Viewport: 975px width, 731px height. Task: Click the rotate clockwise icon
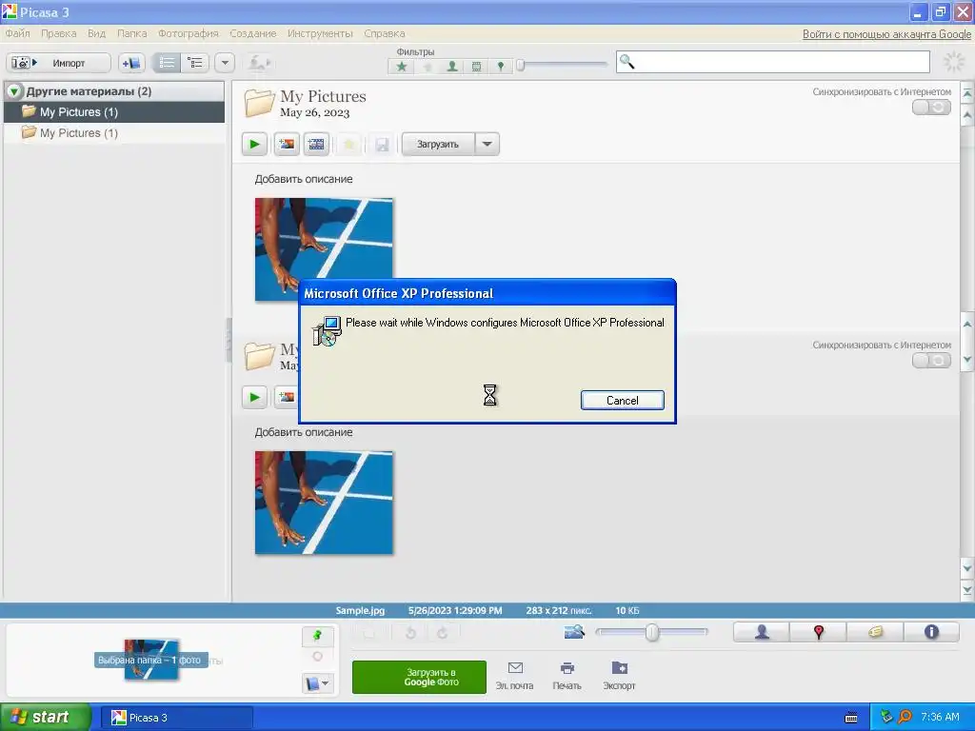coord(442,633)
